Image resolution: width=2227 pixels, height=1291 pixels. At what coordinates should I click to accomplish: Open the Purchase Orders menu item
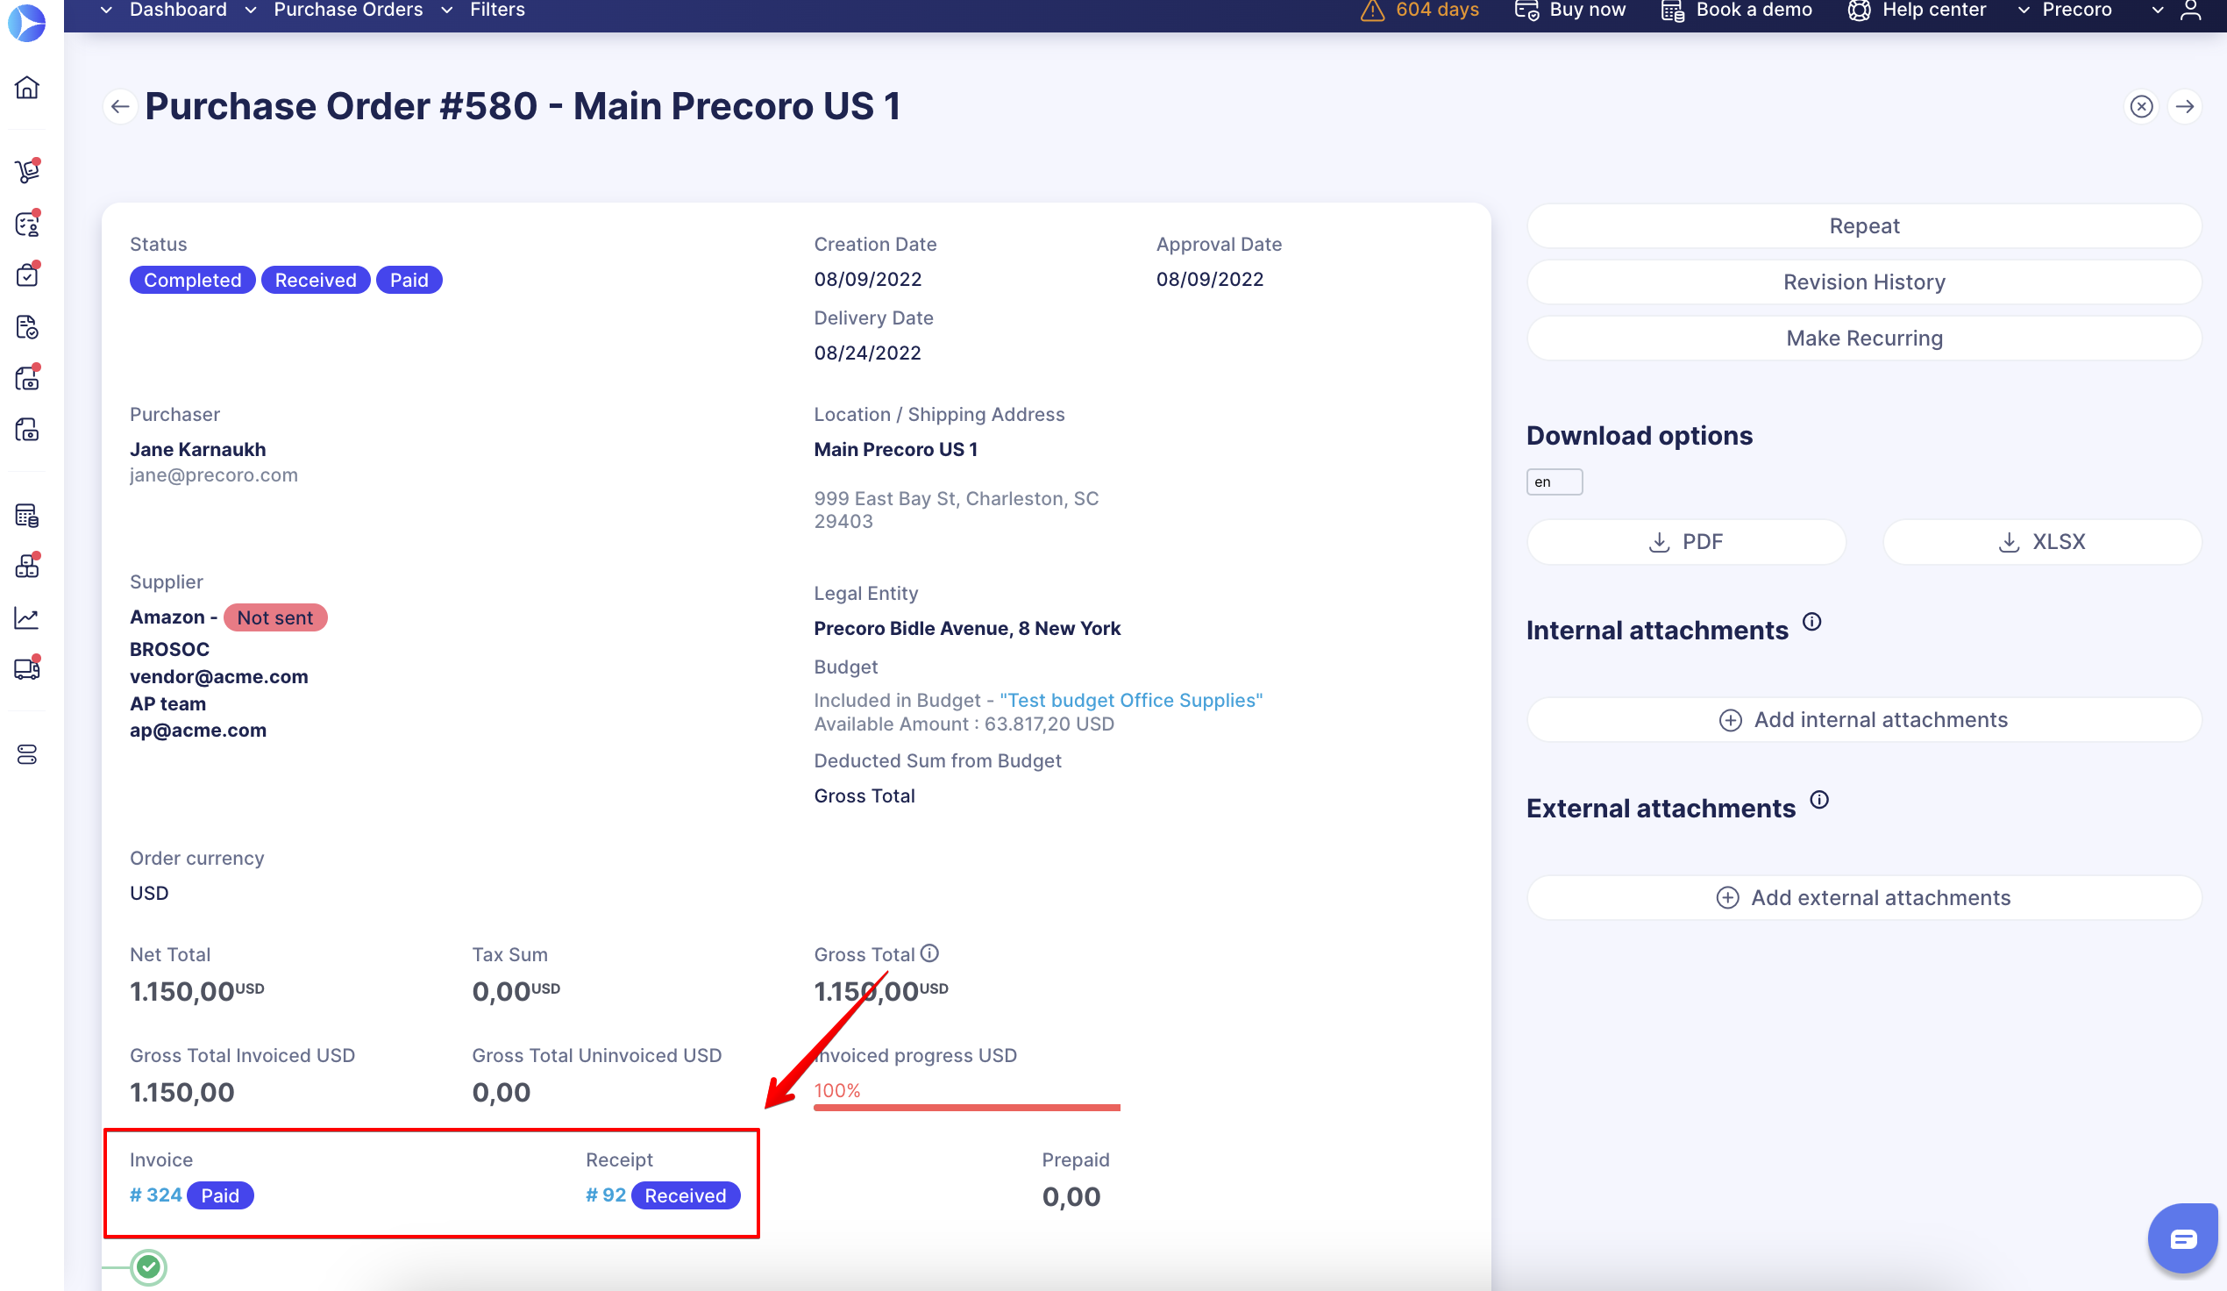point(348,10)
